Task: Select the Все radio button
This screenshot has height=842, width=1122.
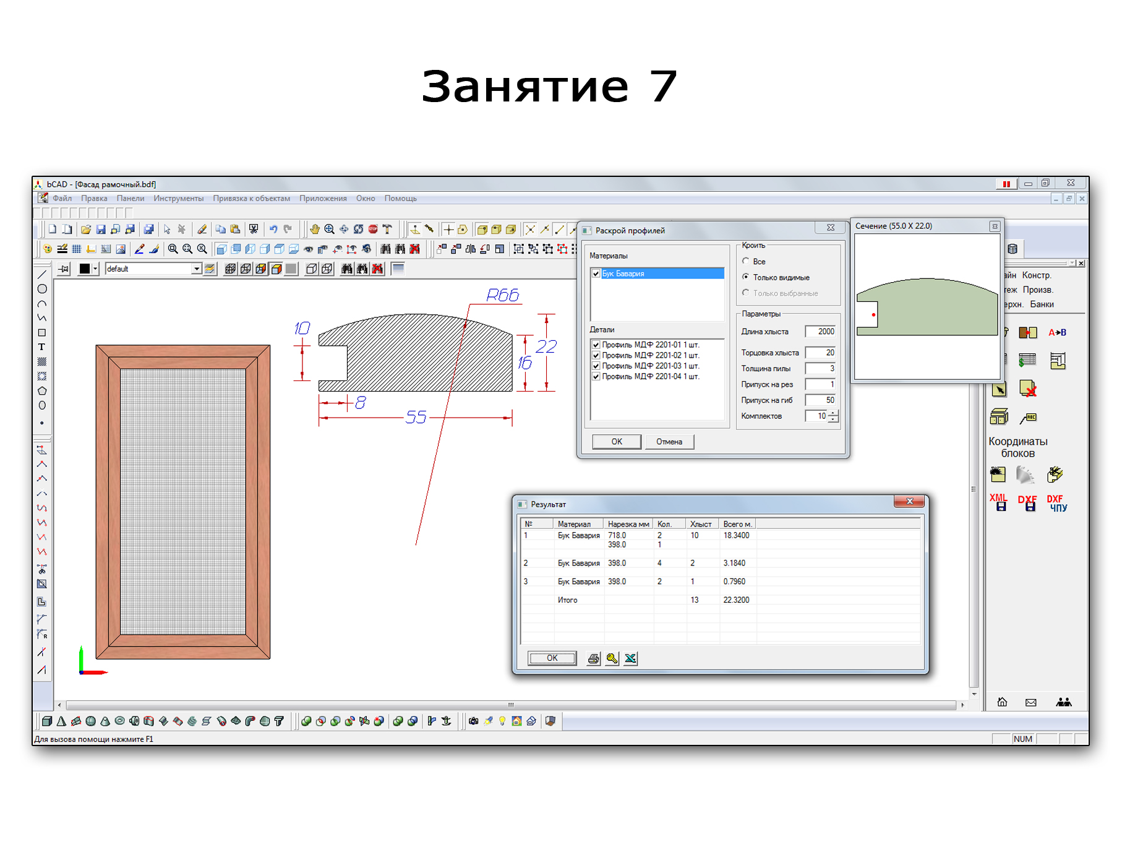Action: (746, 262)
